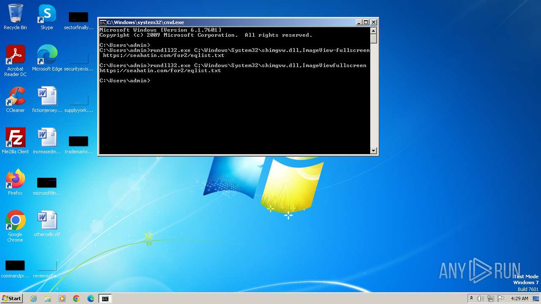Show hidden system tray icons
The width and height of the screenshot is (541, 304).
point(471,298)
